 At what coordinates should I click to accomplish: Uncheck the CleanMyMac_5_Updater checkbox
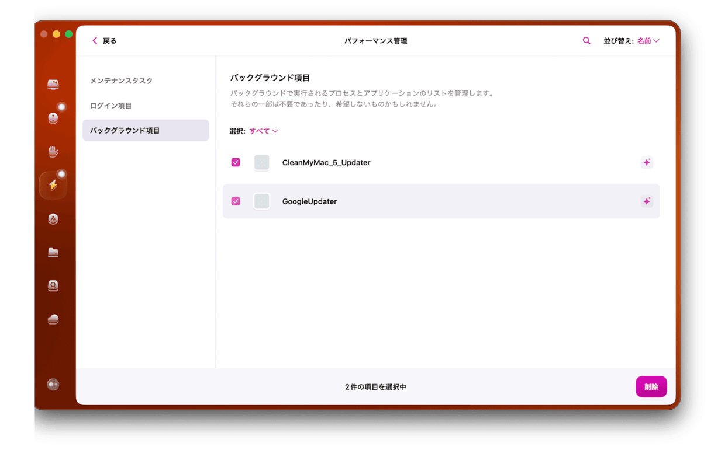point(236,162)
